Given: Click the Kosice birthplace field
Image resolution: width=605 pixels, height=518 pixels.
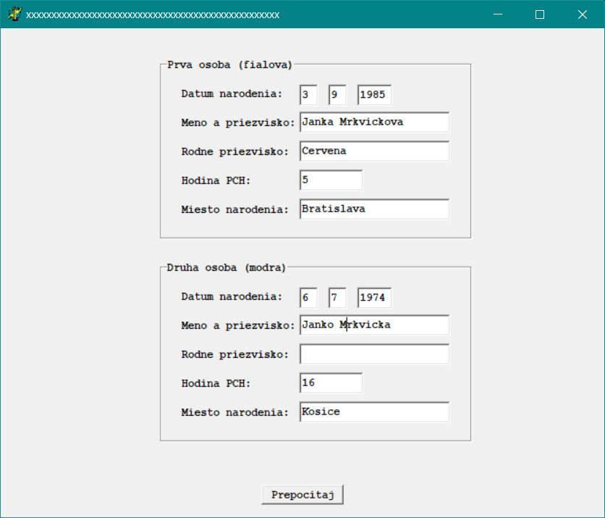Looking at the screenshot, I should [x=374, y=412].
